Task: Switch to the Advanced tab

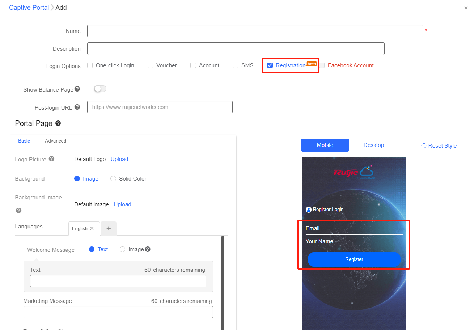Action: point(55,141)
